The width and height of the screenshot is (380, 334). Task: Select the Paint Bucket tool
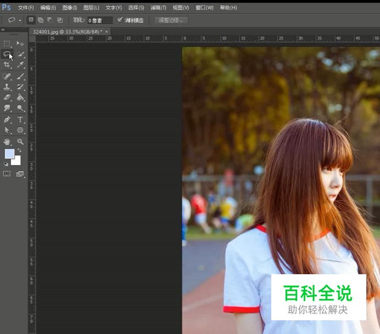pos(20,98)
